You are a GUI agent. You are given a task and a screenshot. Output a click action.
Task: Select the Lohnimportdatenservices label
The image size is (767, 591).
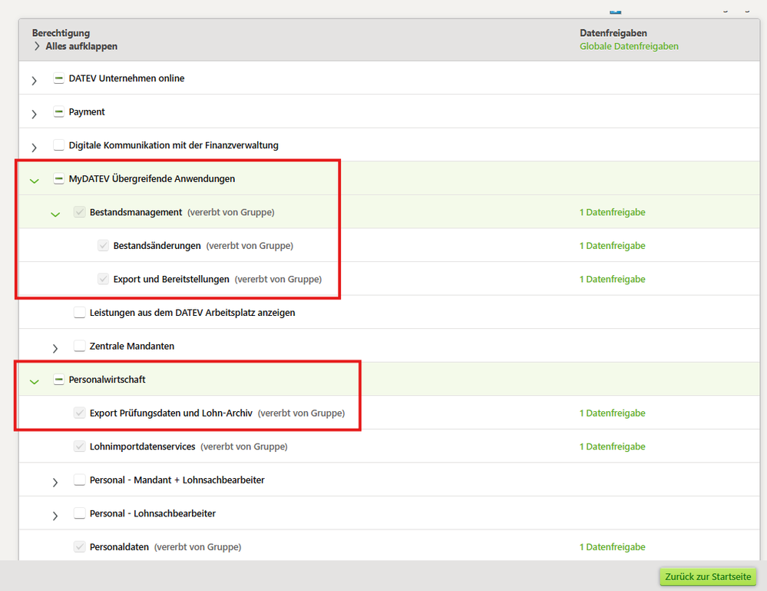(142, 446)
